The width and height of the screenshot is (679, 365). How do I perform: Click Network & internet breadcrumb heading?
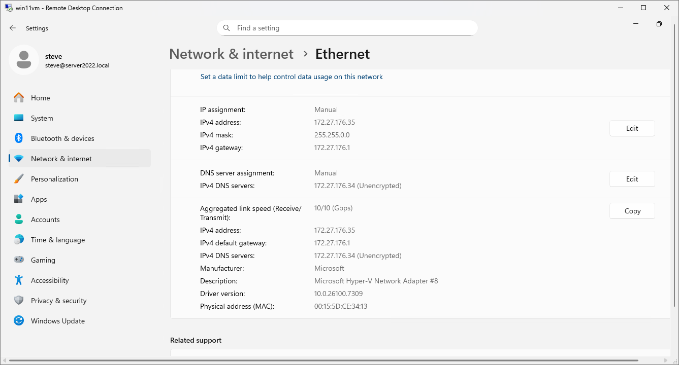[231, 54]
